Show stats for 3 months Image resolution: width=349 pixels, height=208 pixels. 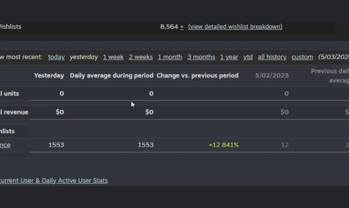(201, 57)
